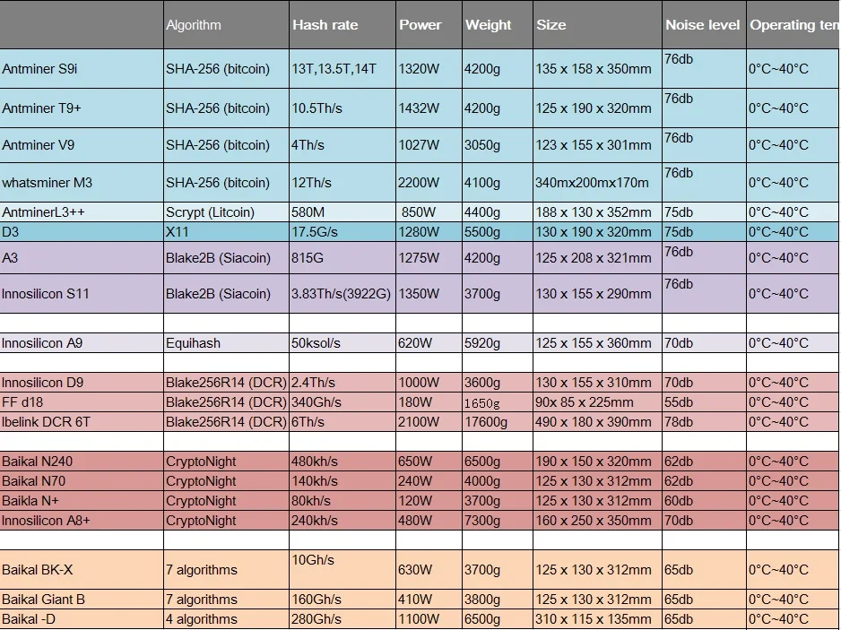The image size is (841, 630).
Task: Click the 340Gh/s hash rate cell
Action: [x=342, y=402]
